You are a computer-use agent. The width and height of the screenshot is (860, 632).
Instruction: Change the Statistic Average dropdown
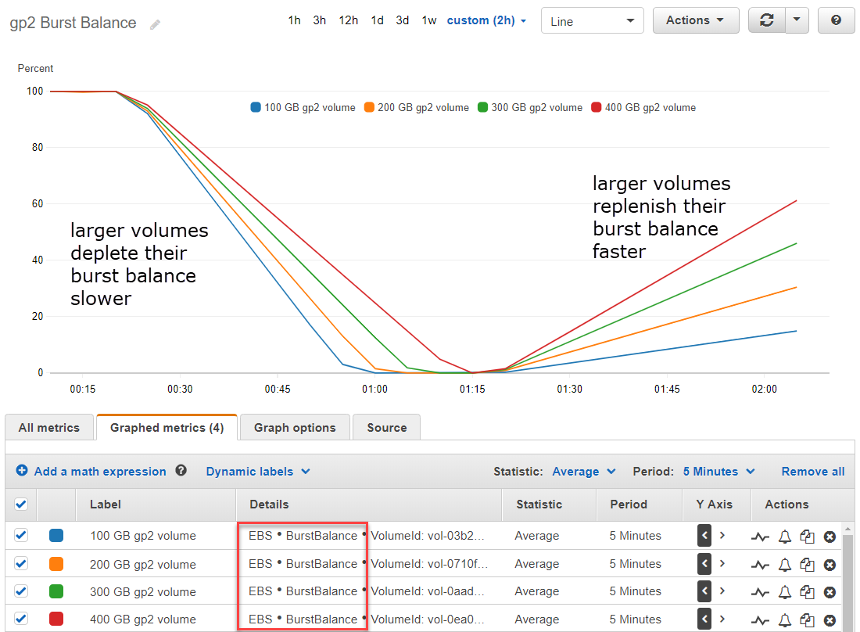[584, 471]
